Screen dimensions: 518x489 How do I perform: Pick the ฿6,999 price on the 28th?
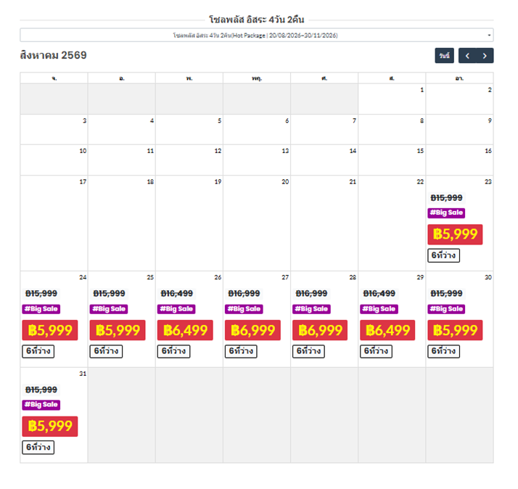coord(320,330)
